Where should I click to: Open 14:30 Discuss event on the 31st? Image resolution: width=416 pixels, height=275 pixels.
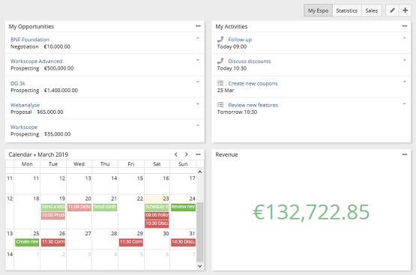183,242
